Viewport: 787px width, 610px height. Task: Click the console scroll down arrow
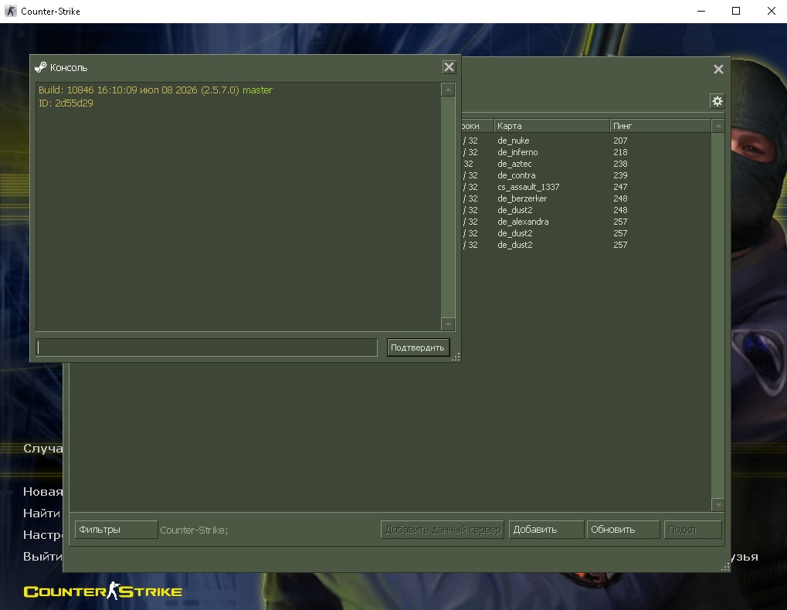[448, 324]
